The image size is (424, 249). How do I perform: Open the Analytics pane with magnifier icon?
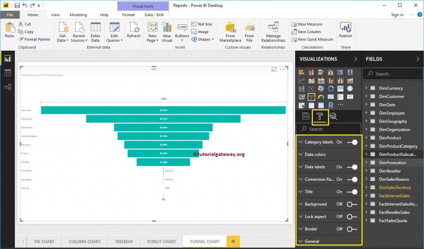(x=334, y=116)
